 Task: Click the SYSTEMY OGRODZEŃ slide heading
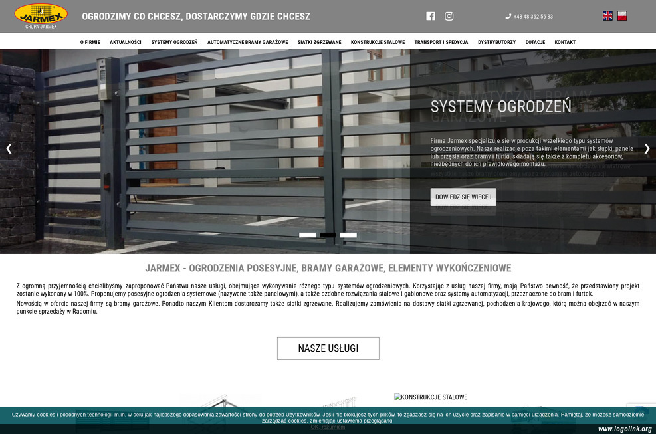tap(500, 106)
